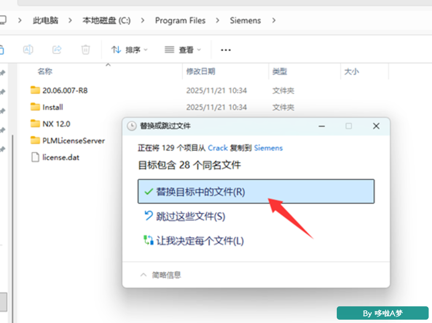The width and height of the screenshot is (432, 323).
Task: Choose 让我决定每个文件(L) option
Action: point(194,241)
